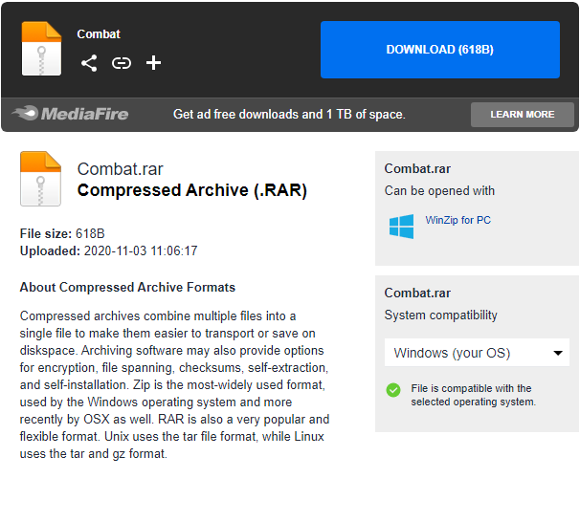Open the WinZip for PC link
Screen dimensions: 580x522
(x=457, y=220)
